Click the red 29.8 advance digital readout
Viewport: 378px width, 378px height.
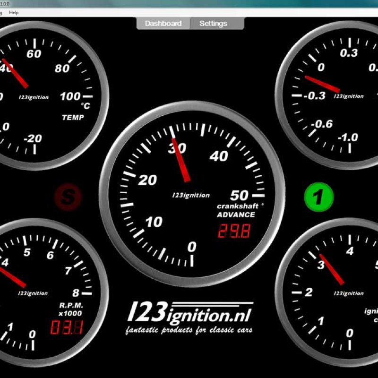[x=233, y=231]
